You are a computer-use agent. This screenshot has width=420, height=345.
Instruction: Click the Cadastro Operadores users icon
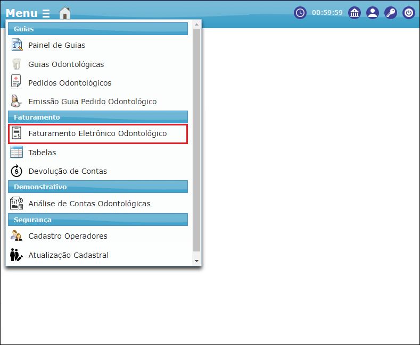coord(17,235)
